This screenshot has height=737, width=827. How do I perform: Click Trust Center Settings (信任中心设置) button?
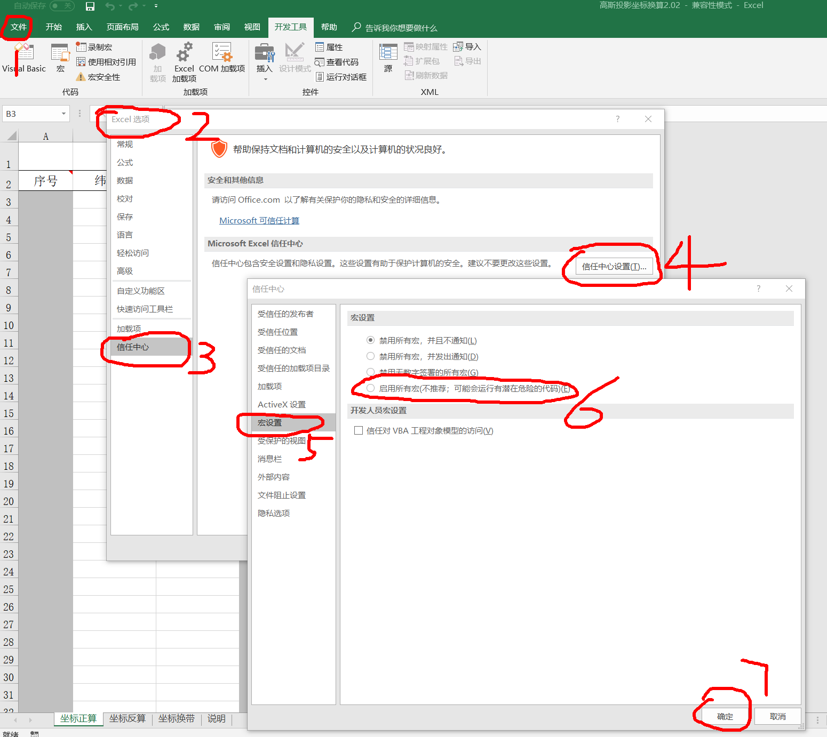(614, 266)
